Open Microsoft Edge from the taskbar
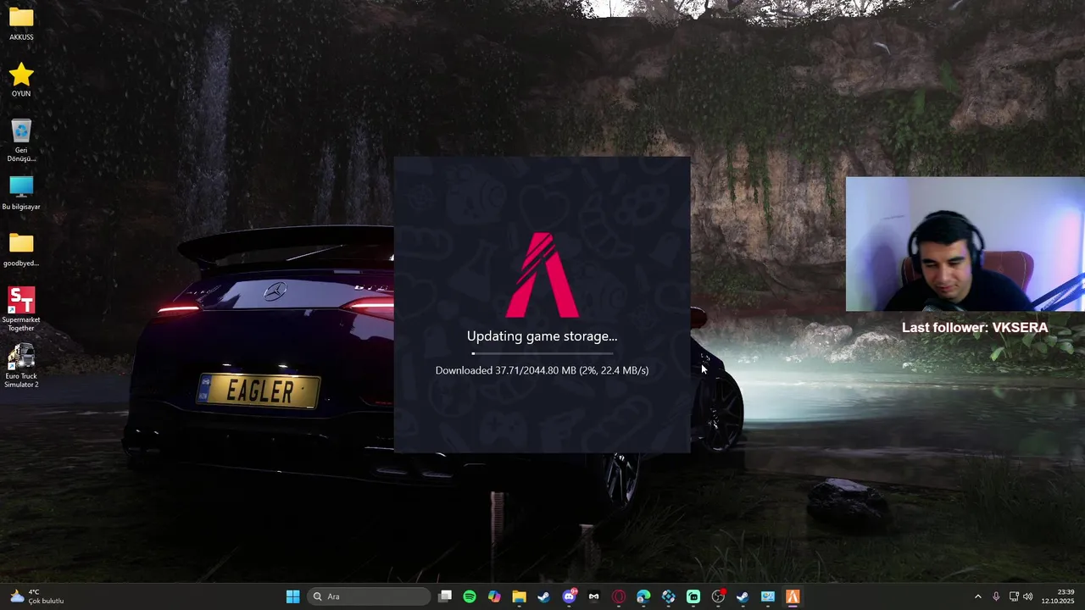 coord(643,596)
